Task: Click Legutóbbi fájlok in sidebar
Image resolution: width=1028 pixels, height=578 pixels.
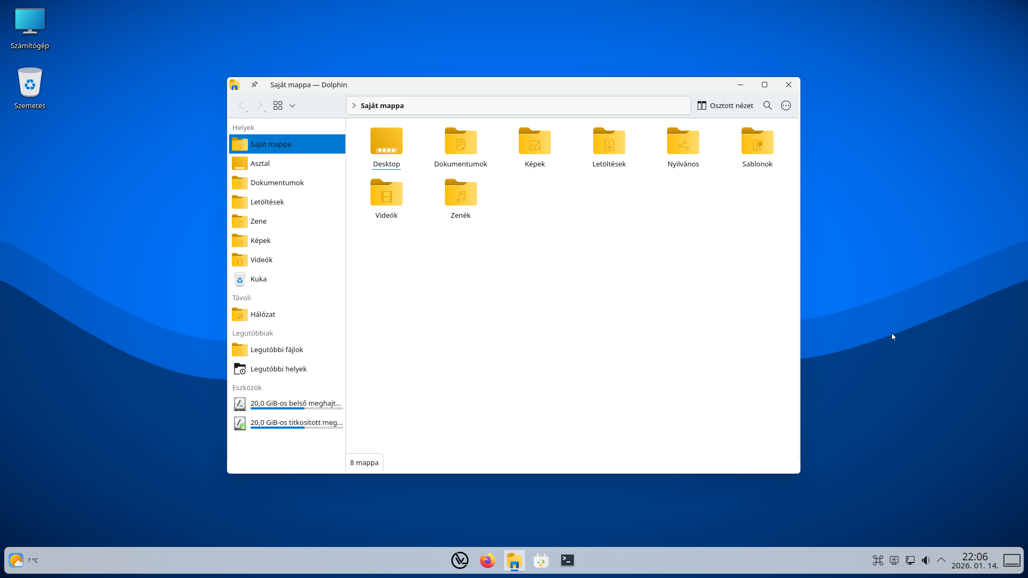Action: 276,349
